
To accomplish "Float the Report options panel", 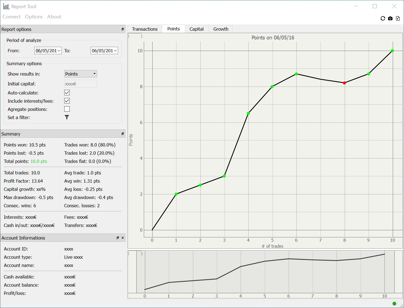I will click(x=123, y=29).
